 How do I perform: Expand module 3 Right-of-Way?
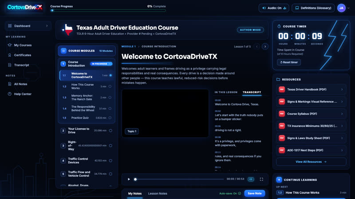click(87, 146)
